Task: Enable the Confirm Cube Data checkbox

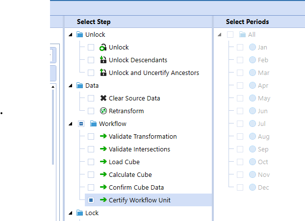Action: click(x=91, y=187)
